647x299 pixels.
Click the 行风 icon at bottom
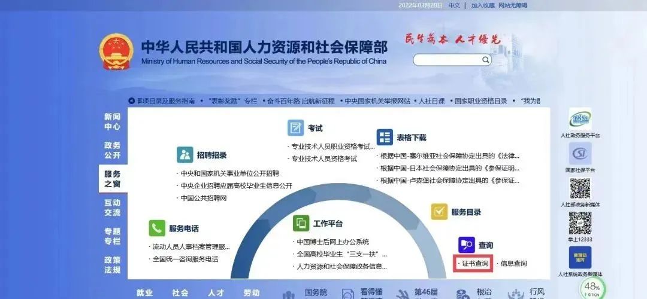click(516, 294)
